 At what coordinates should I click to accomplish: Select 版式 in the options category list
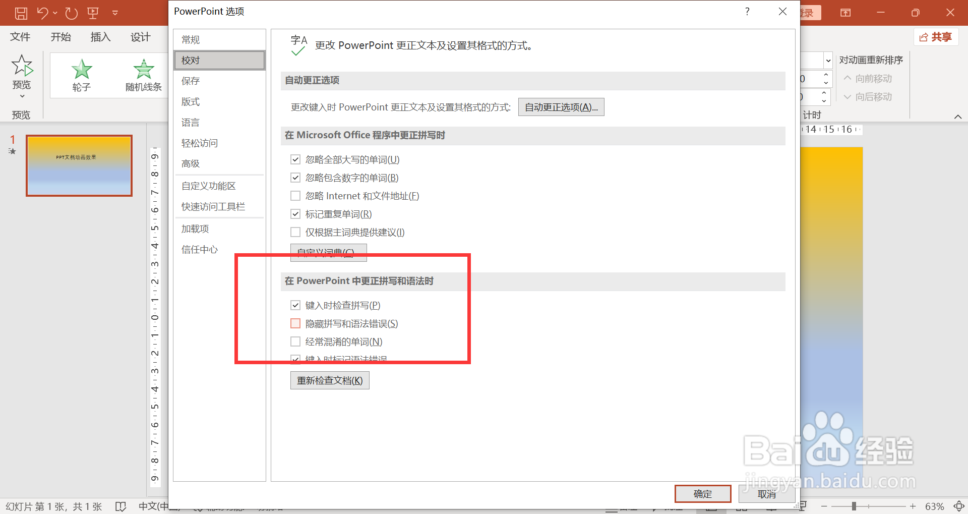point(219,101)
